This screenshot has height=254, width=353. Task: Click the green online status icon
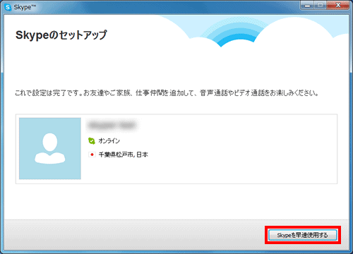pos(91,141)
